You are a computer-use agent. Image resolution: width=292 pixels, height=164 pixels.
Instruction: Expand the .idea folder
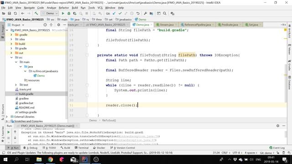tap(11, 39)
